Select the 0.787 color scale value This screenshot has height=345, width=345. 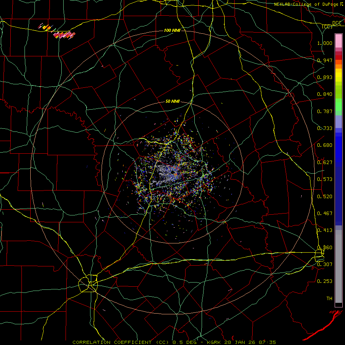[325, 111]
